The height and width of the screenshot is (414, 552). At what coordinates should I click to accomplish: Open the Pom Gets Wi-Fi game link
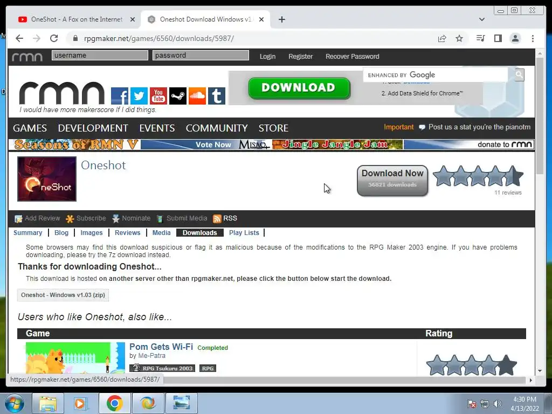(161, 347)
